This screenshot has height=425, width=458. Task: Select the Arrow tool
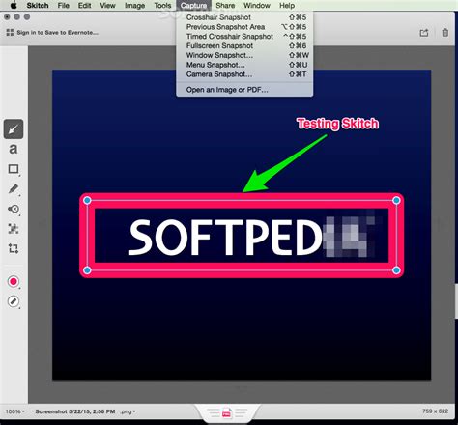[x=14, y=129]
